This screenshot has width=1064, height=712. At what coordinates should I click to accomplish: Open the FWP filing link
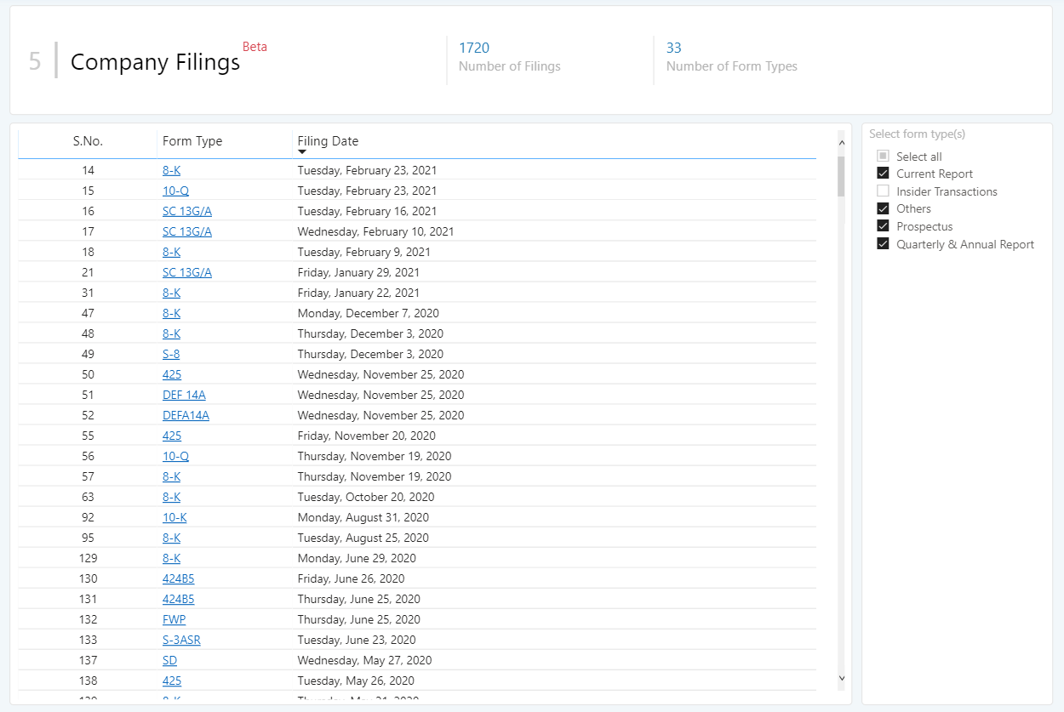(174, 618)
